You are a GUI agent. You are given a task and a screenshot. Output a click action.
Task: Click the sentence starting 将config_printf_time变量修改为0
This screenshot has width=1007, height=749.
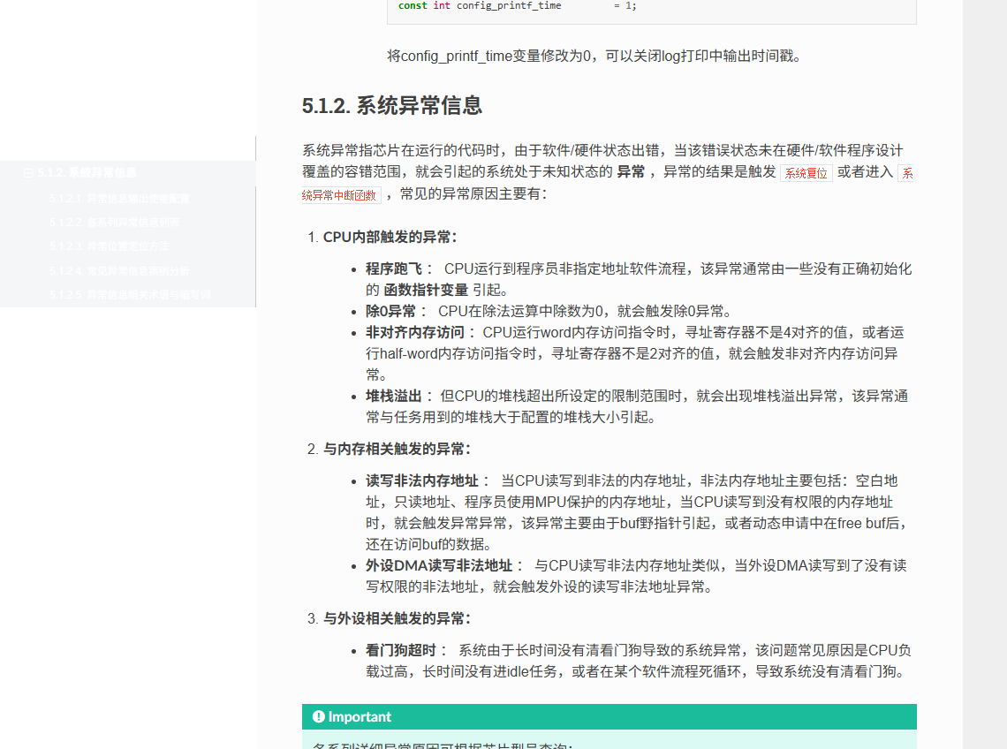594,56
